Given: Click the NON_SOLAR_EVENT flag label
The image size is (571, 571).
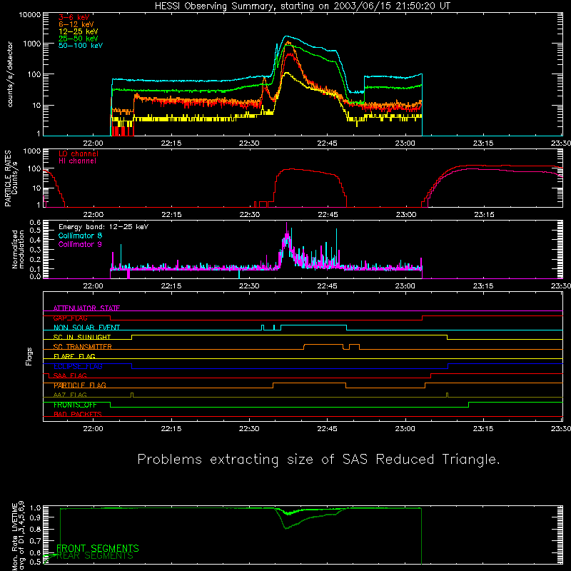Looking at the screenshot, I should pyautogui.click(x=86, y=328).
